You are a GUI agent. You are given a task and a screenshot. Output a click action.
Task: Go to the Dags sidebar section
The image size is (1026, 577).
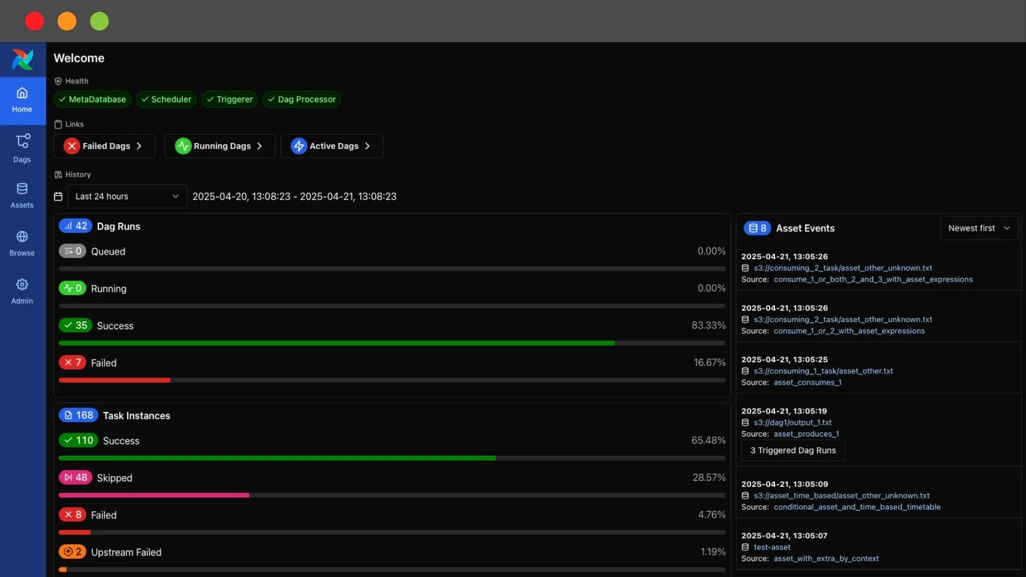pyautogui.click(x=22, y=149)
